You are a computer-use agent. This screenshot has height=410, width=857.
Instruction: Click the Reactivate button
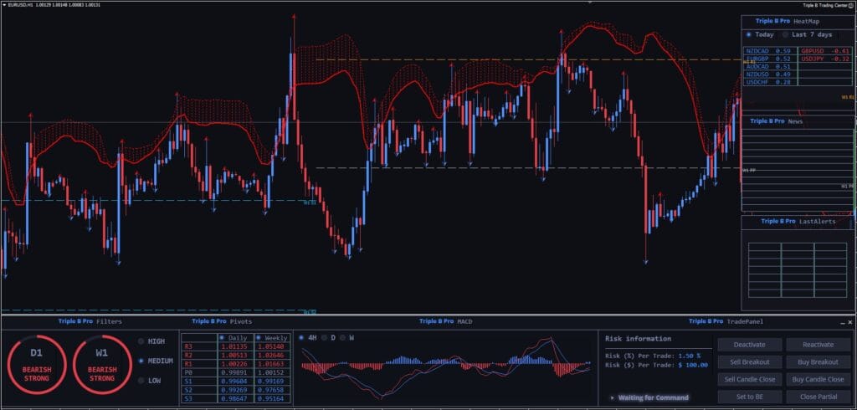click(x=819, y=345)
